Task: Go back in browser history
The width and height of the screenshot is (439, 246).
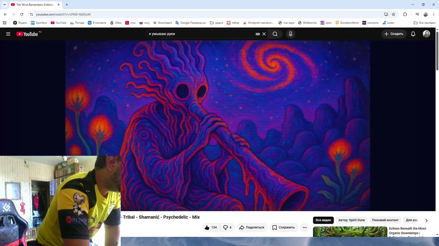Action: [5, 14]
